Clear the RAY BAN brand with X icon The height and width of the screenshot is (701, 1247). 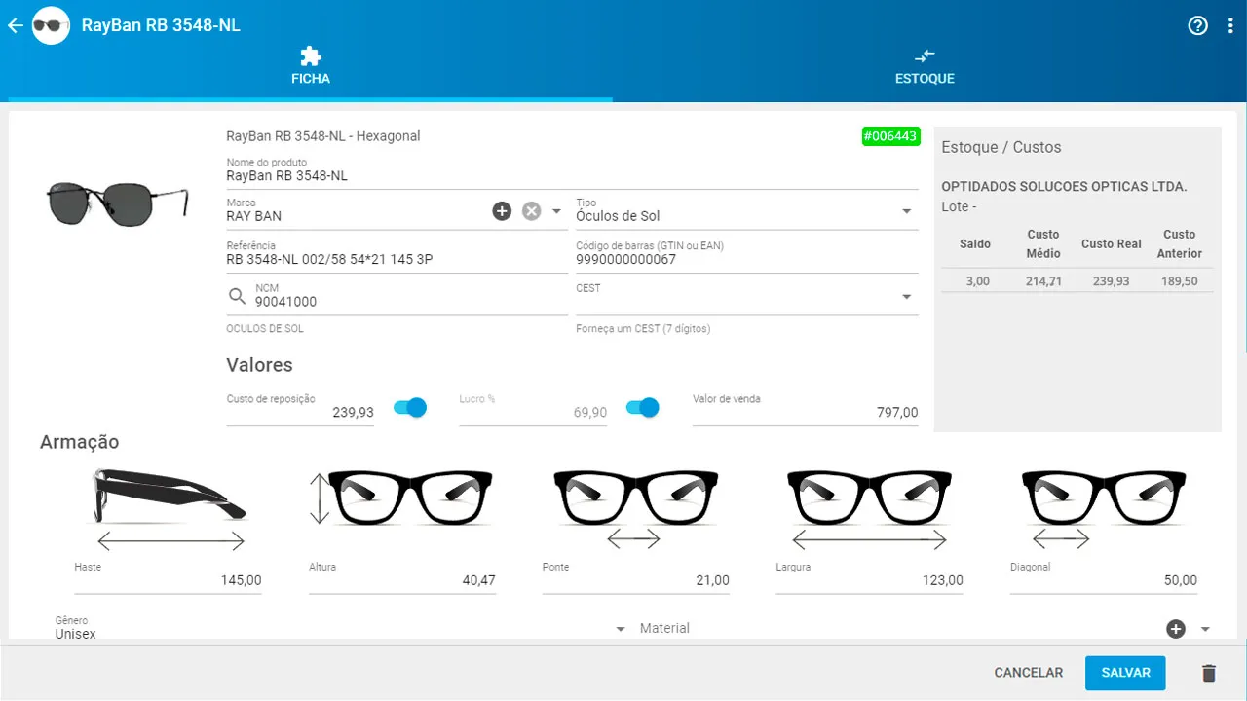pyautogui.click(x=531, y=211)
